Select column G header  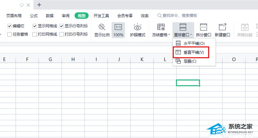click(x=50, y=59)
